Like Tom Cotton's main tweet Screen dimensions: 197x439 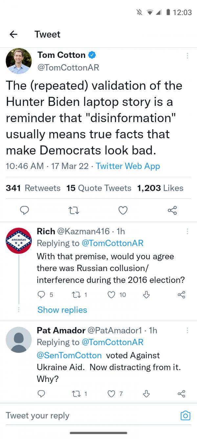(123, 210)
